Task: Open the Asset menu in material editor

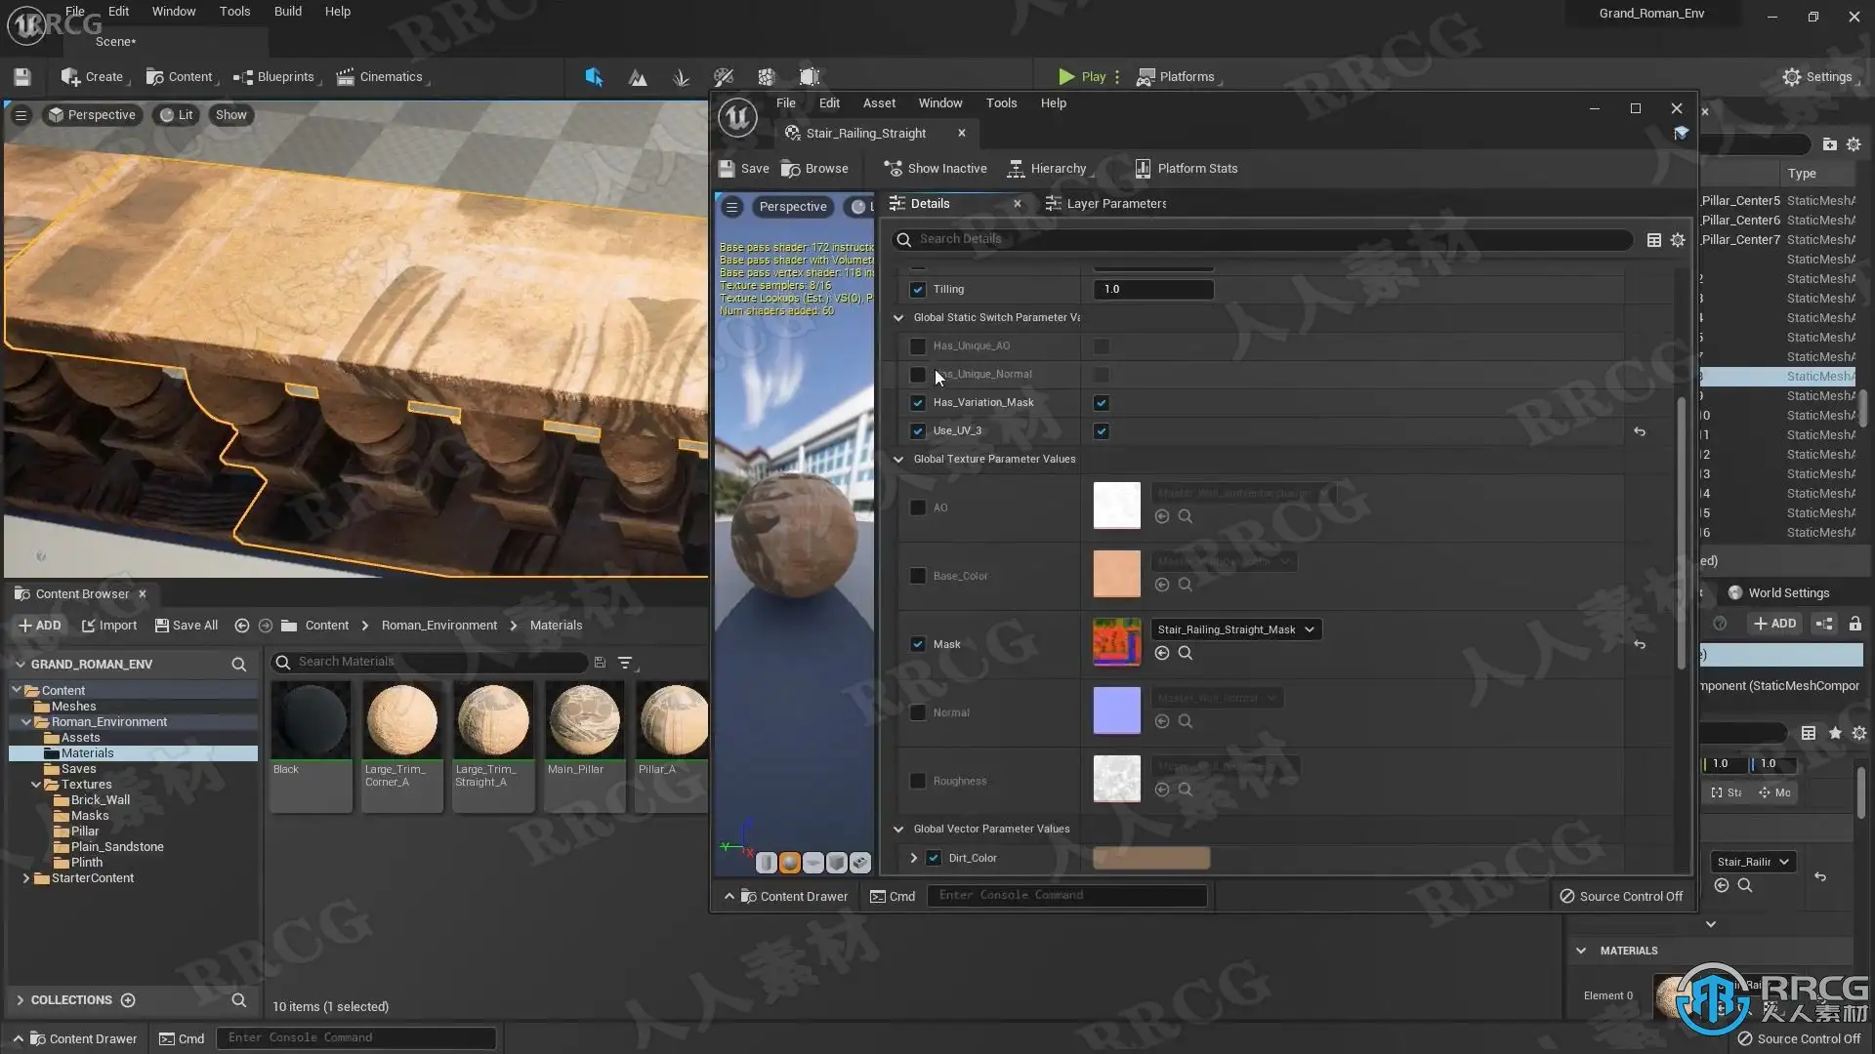Action: click(878, 103)
